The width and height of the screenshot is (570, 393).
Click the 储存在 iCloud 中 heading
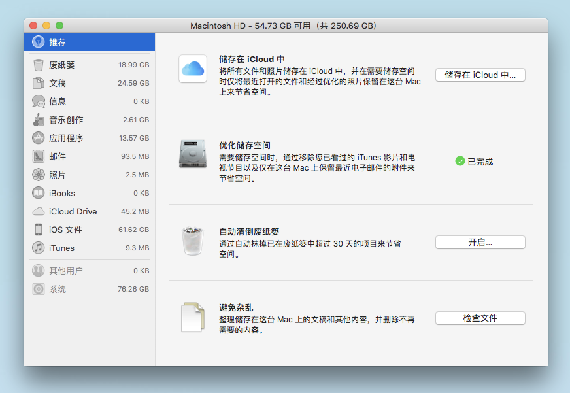[x=252, y=60]
